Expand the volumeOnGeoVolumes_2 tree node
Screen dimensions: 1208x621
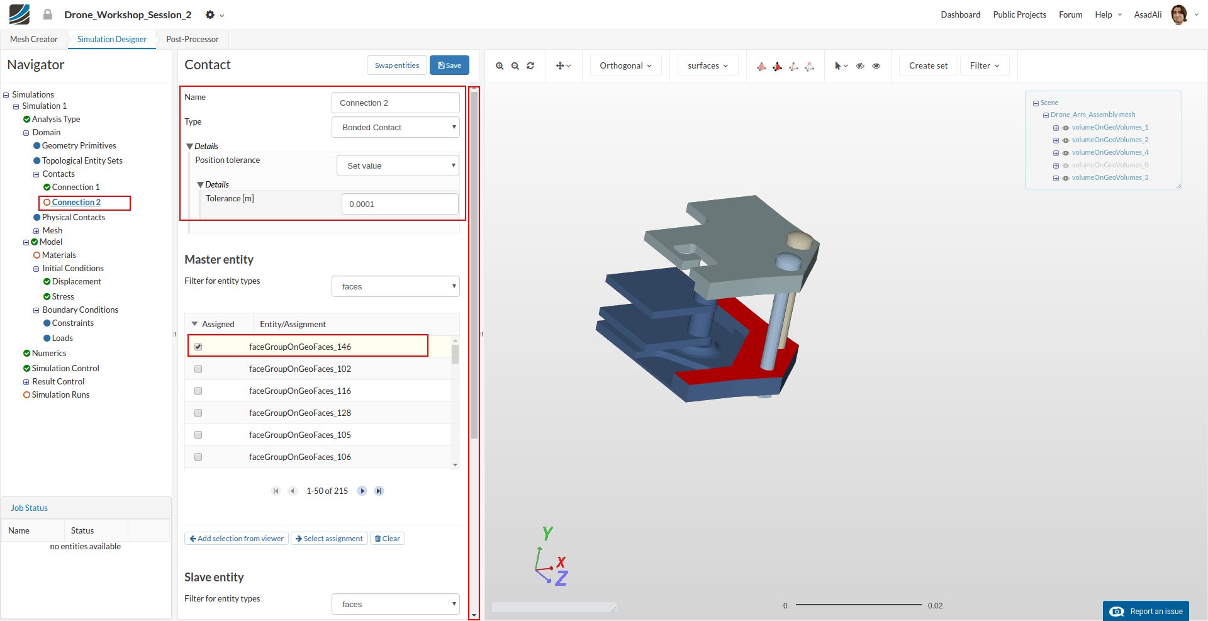pyautogui.click(x=1056, y=140)
